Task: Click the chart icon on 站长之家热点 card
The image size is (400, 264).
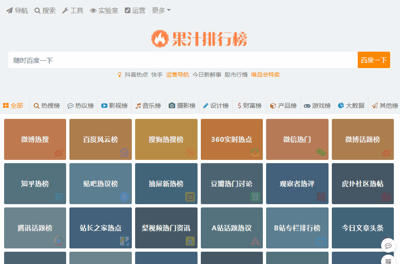Action: (x=124, y=241)
